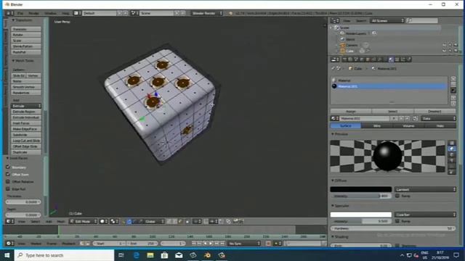This screenshot has height=261, width=465.
Task: Click the Blender icon on Windows taskbar
Action: (207, 255)
